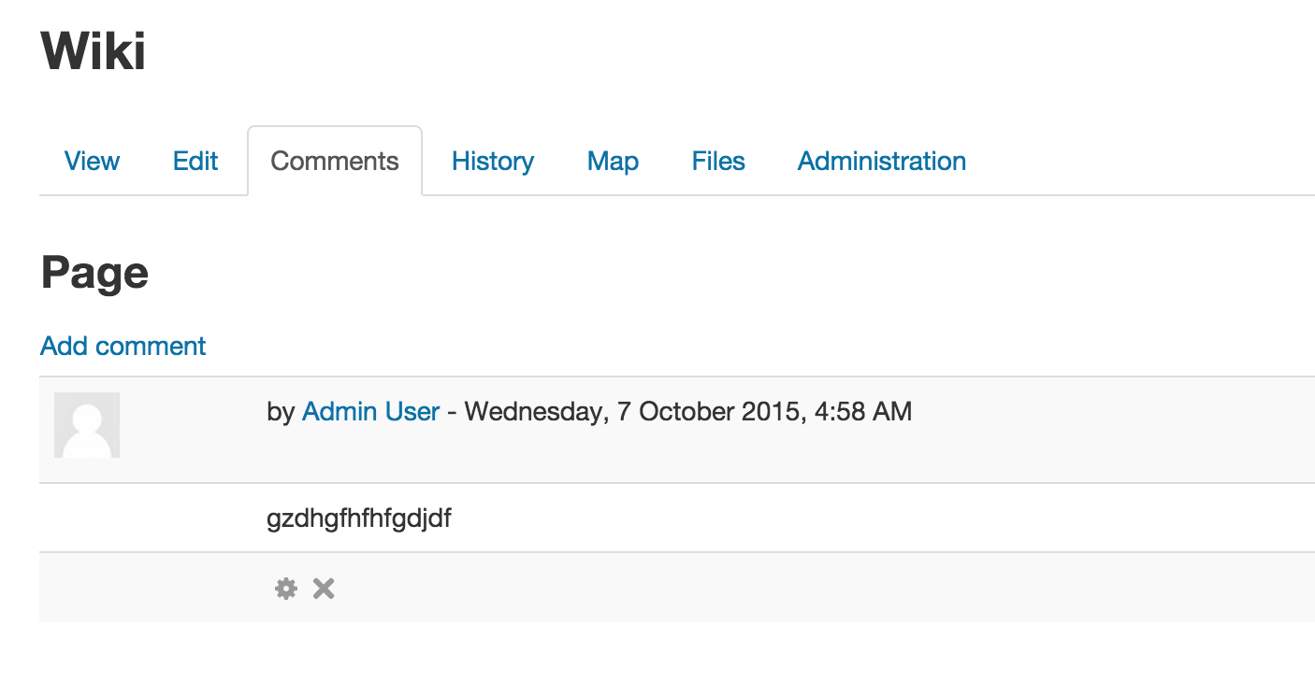Click the Add comment link

(x=123, y=346)
